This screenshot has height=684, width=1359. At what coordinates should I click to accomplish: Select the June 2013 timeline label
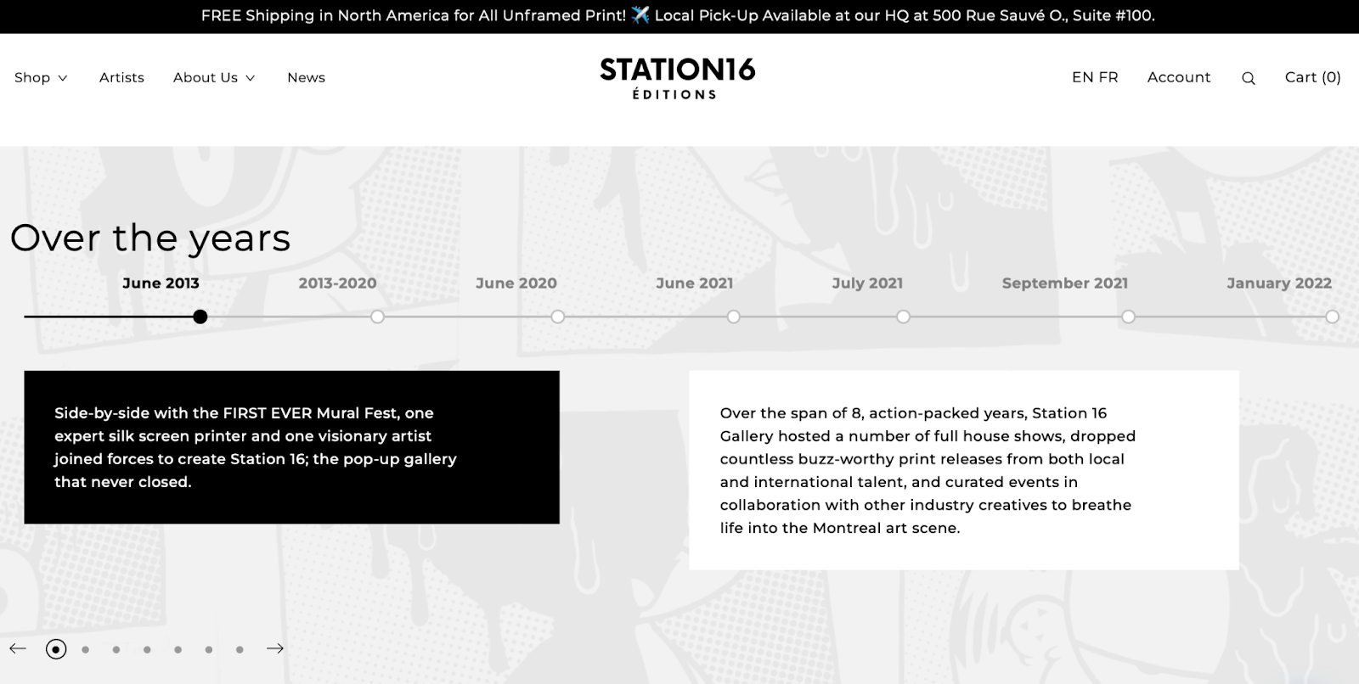point(161,283)
